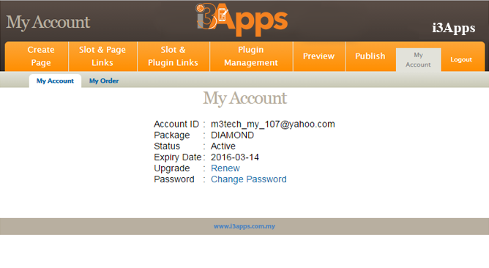Open the www.i3apps.com.my footer link

pos(244,226)
